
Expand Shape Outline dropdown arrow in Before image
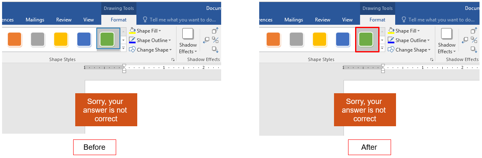(169, 40)
